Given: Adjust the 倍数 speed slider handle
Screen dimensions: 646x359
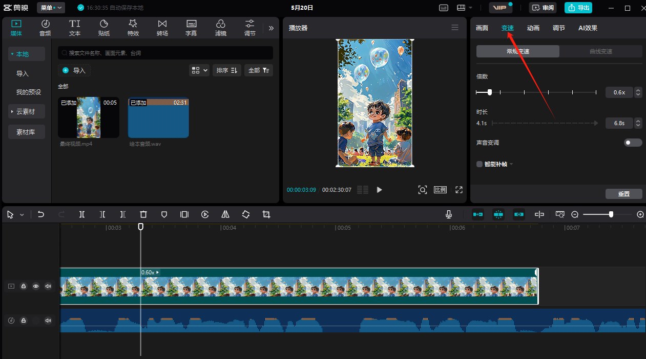Looking at the screenshot, I should (490, 92).
